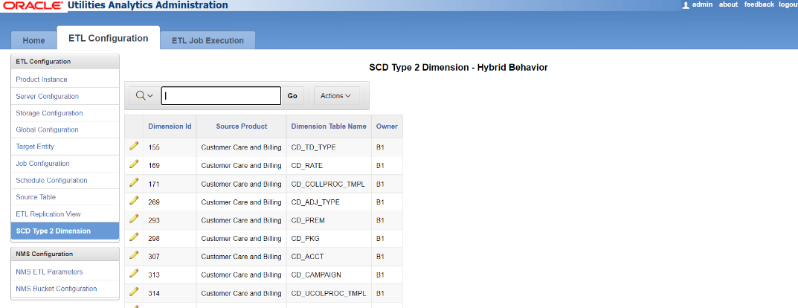Image resolution: width=798 pixels, height=308 pixels.
Task: Open Product Instance in sidebar
Action: tap(42, 80)
